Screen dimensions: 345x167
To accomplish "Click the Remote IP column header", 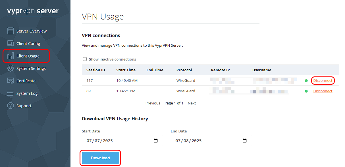I will point(220,70).
